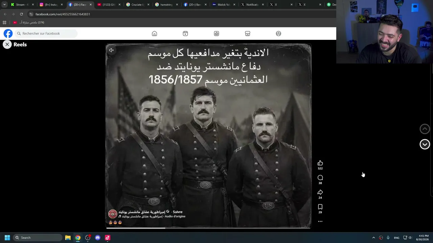Like the reel with thumbs-up icon
433x243 pixels.
tap(320, 163)
